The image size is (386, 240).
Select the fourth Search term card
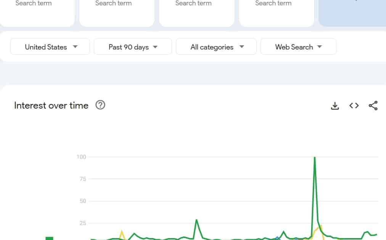(x=277, y=12)
